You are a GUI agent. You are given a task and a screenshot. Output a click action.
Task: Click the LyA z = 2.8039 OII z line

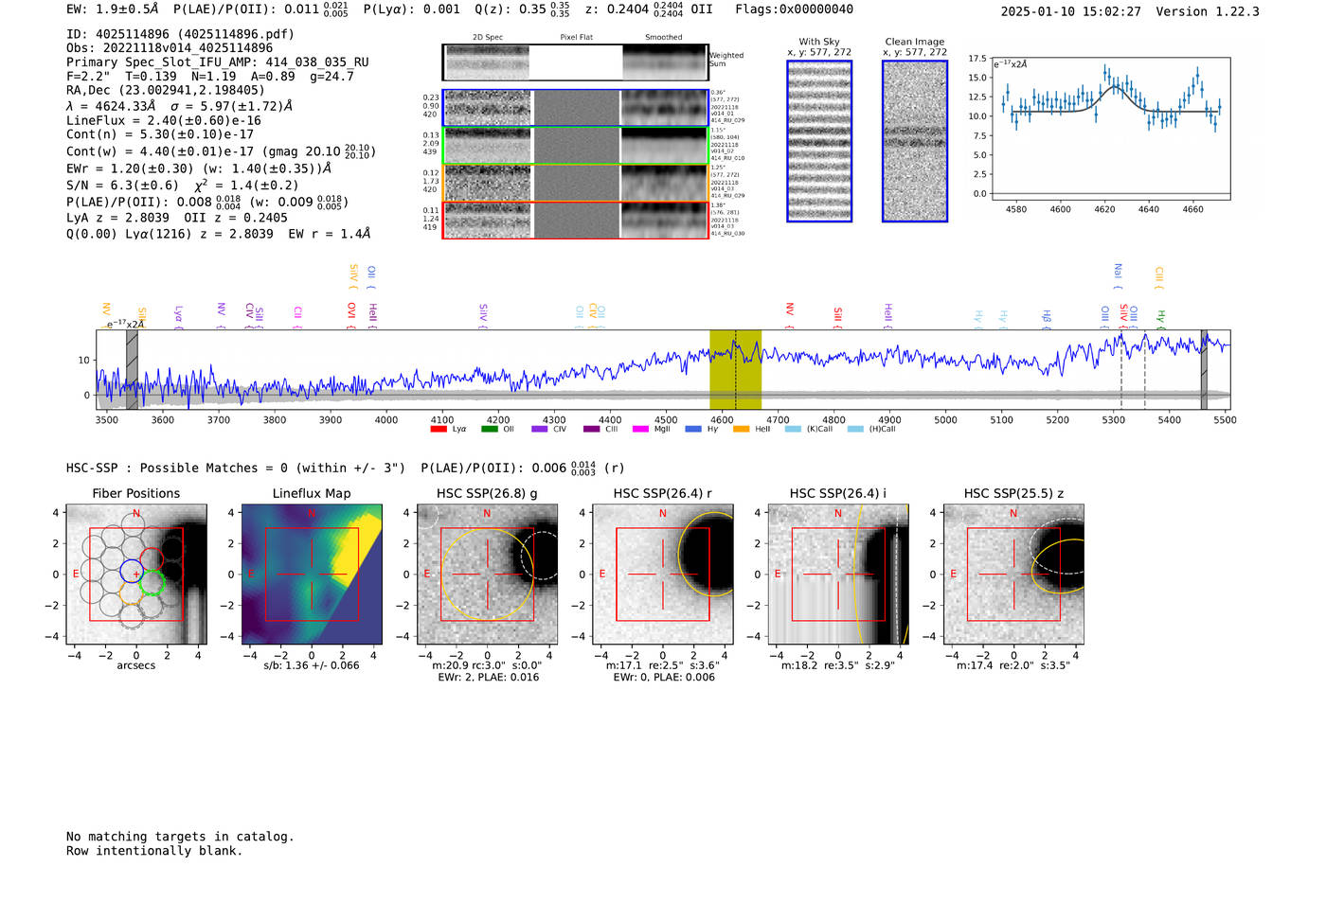[177, 218]
